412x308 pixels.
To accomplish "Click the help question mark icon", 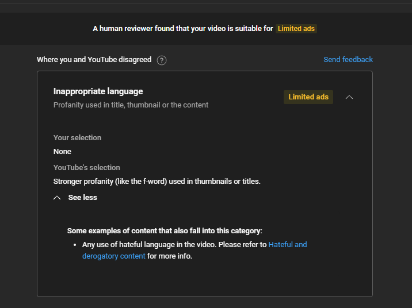I will (162, 60).
